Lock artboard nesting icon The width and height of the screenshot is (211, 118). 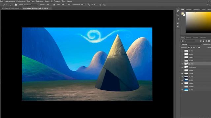click(196, 48)
